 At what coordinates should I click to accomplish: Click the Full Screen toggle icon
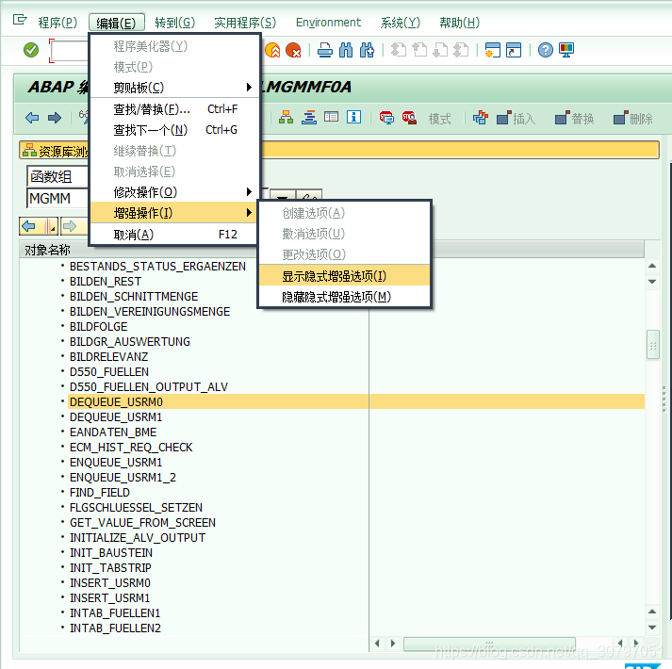331,117
